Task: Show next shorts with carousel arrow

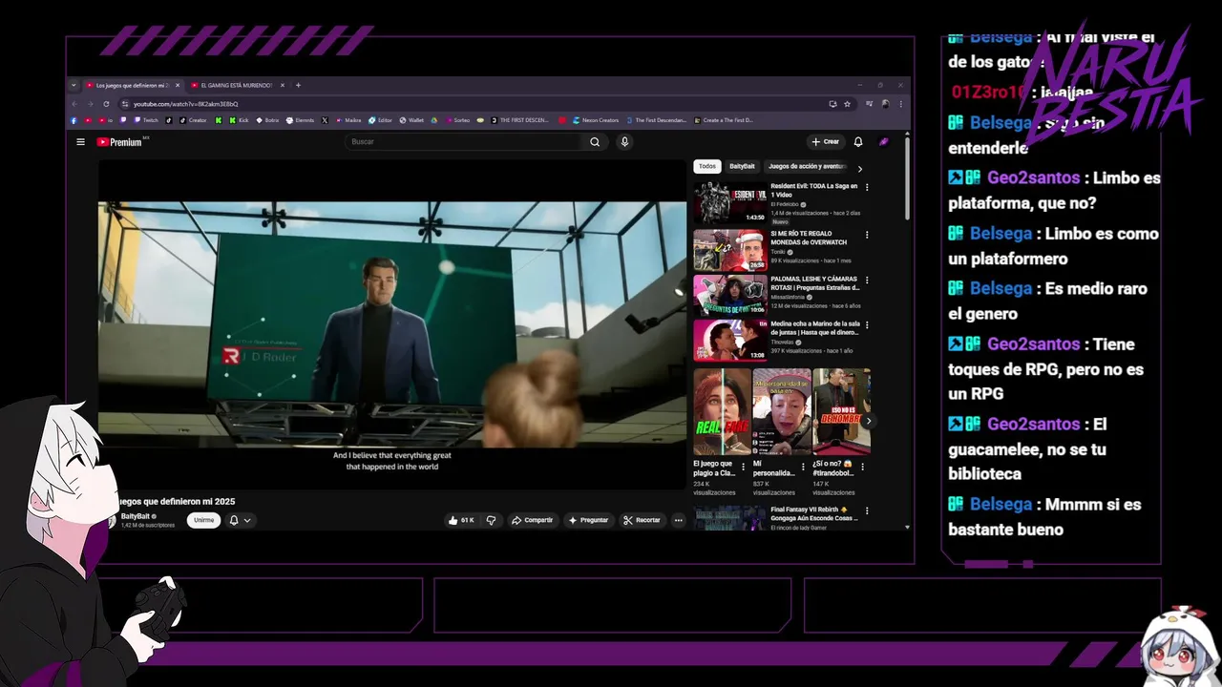Action: [x=868, y=421]
